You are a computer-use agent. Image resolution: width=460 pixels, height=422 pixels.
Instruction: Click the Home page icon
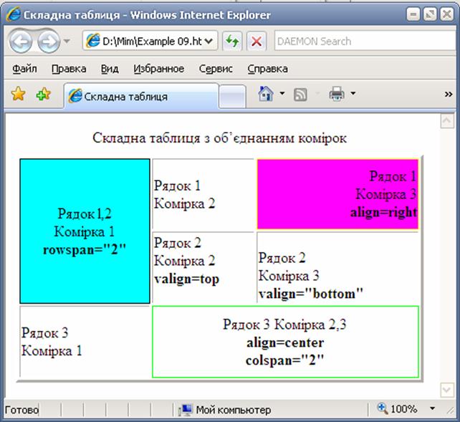(x=266, y=94)
